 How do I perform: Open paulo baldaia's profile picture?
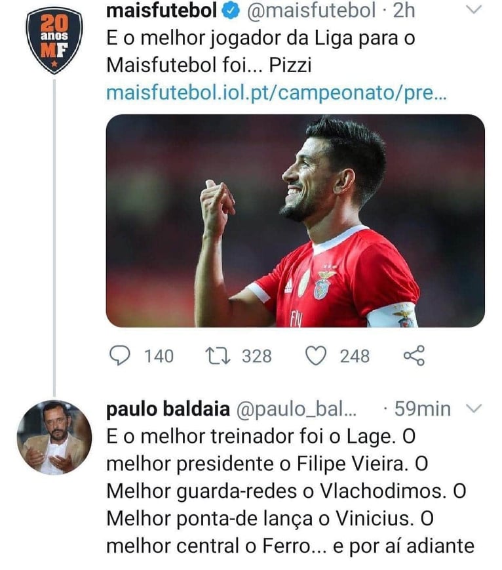[x=54, y=438]
